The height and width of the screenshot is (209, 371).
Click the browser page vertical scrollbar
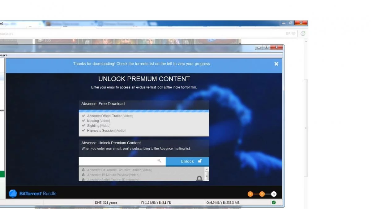[x=306, y=128]
